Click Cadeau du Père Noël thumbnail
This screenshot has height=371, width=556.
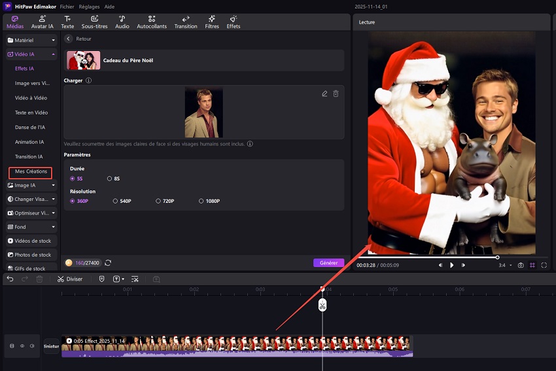point(83,60)
